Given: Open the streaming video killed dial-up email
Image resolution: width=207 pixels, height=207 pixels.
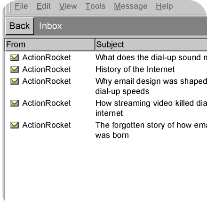Looking at the screenshot, I should (x=151, y=108).
